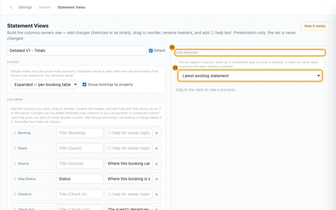Click the Title (Check In) header field

tap(80, 194)
